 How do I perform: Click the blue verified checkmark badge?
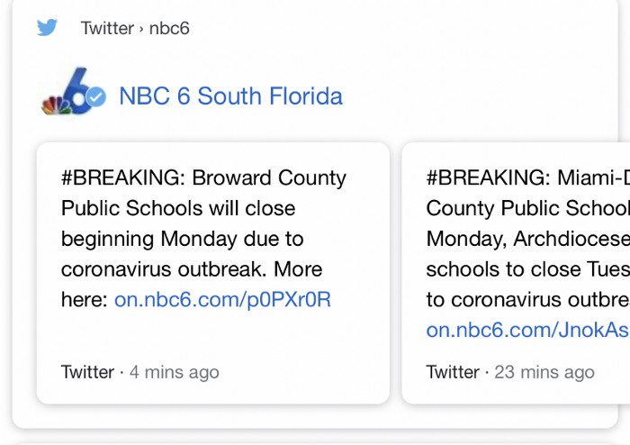coord(96,97)
